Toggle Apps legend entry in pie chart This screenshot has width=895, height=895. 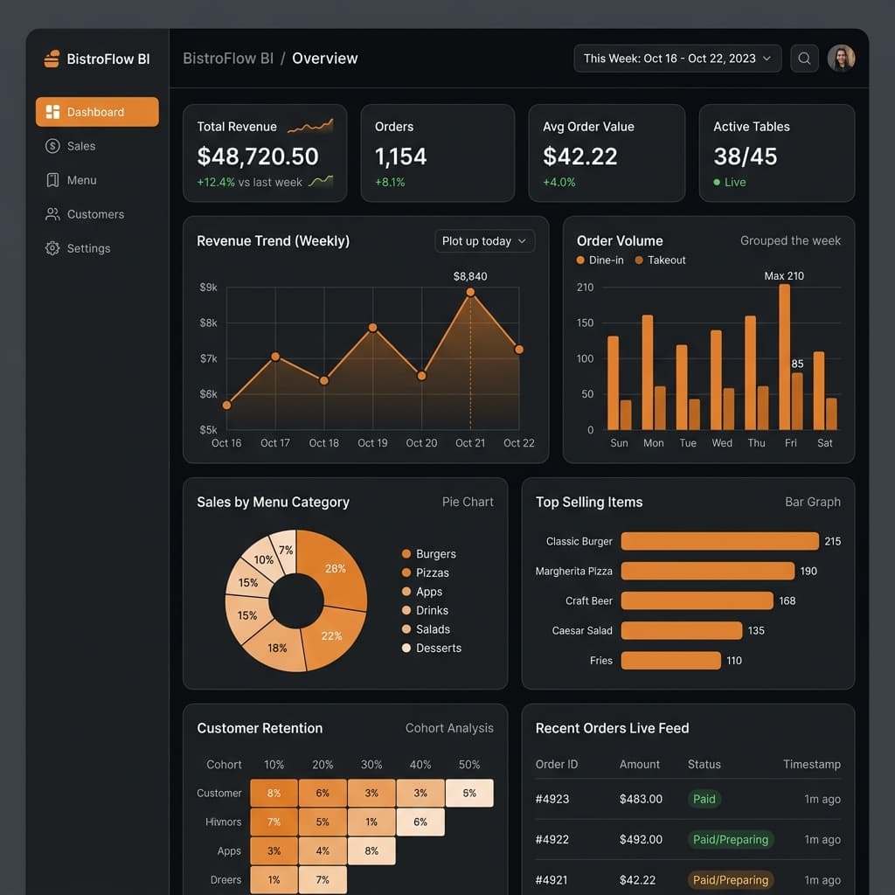coord(422,592)
